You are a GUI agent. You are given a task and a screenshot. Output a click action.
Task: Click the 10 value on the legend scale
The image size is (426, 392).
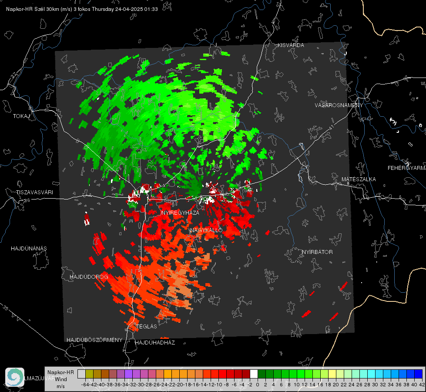297,385
